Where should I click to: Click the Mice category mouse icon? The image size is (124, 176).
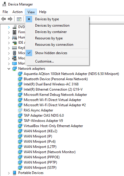click(14, 53)
